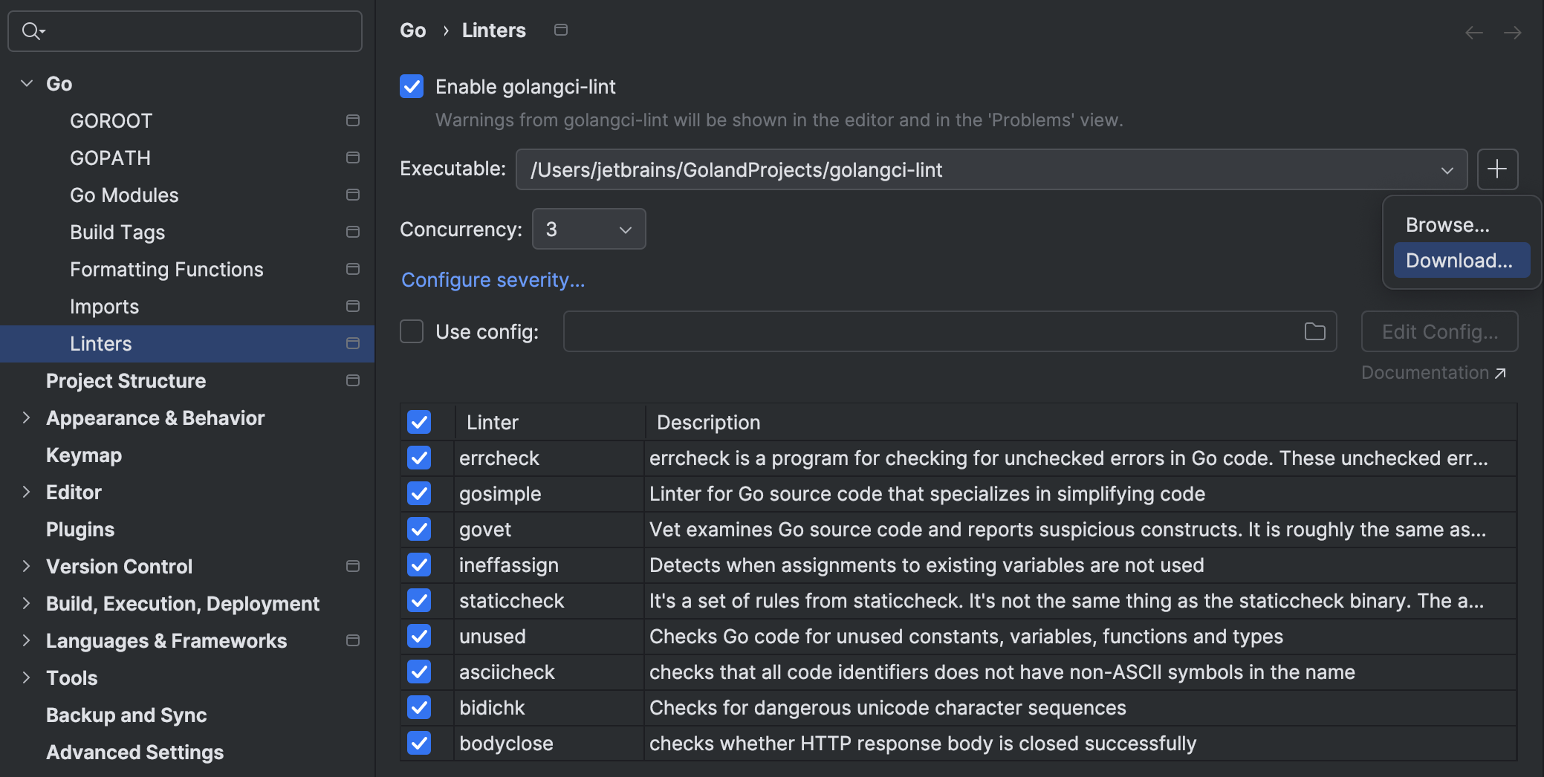Click the forward navigation arrow
This screenshot has width=1544, height=777.
click(1512, 32)
